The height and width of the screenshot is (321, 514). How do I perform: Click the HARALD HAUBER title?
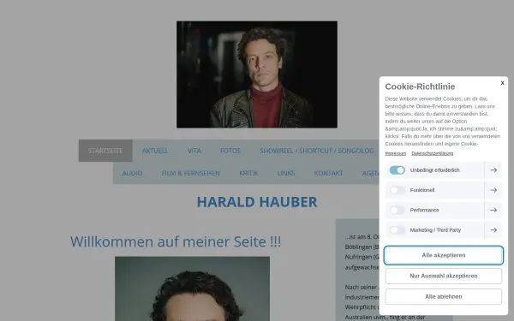pos(257,202)
